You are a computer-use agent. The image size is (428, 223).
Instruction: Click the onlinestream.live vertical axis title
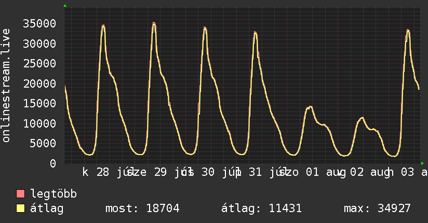pos(6,86)
